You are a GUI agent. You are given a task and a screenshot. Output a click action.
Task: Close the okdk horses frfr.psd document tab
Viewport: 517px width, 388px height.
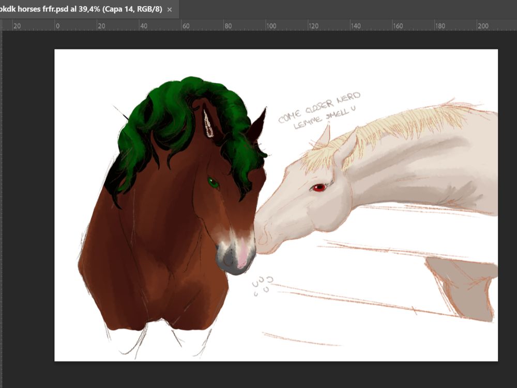coord(170,10)
